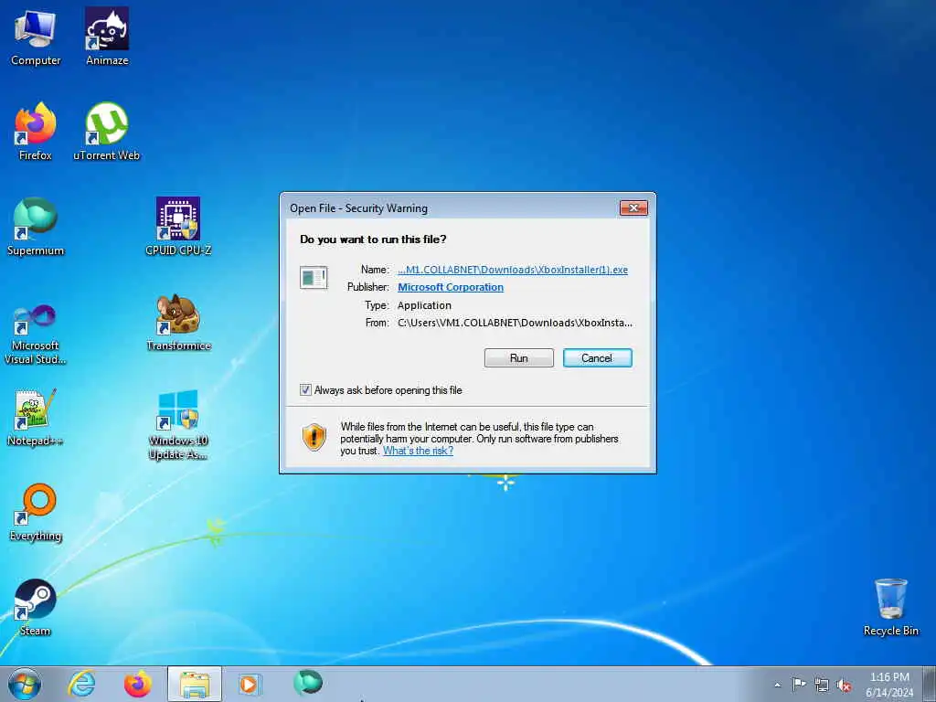Click the application file icon in dialog
Viewport: 936px width, 702px height.
(314, 278)
